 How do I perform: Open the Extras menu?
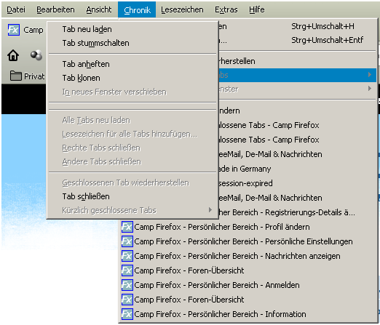click(x=226, y=9)
